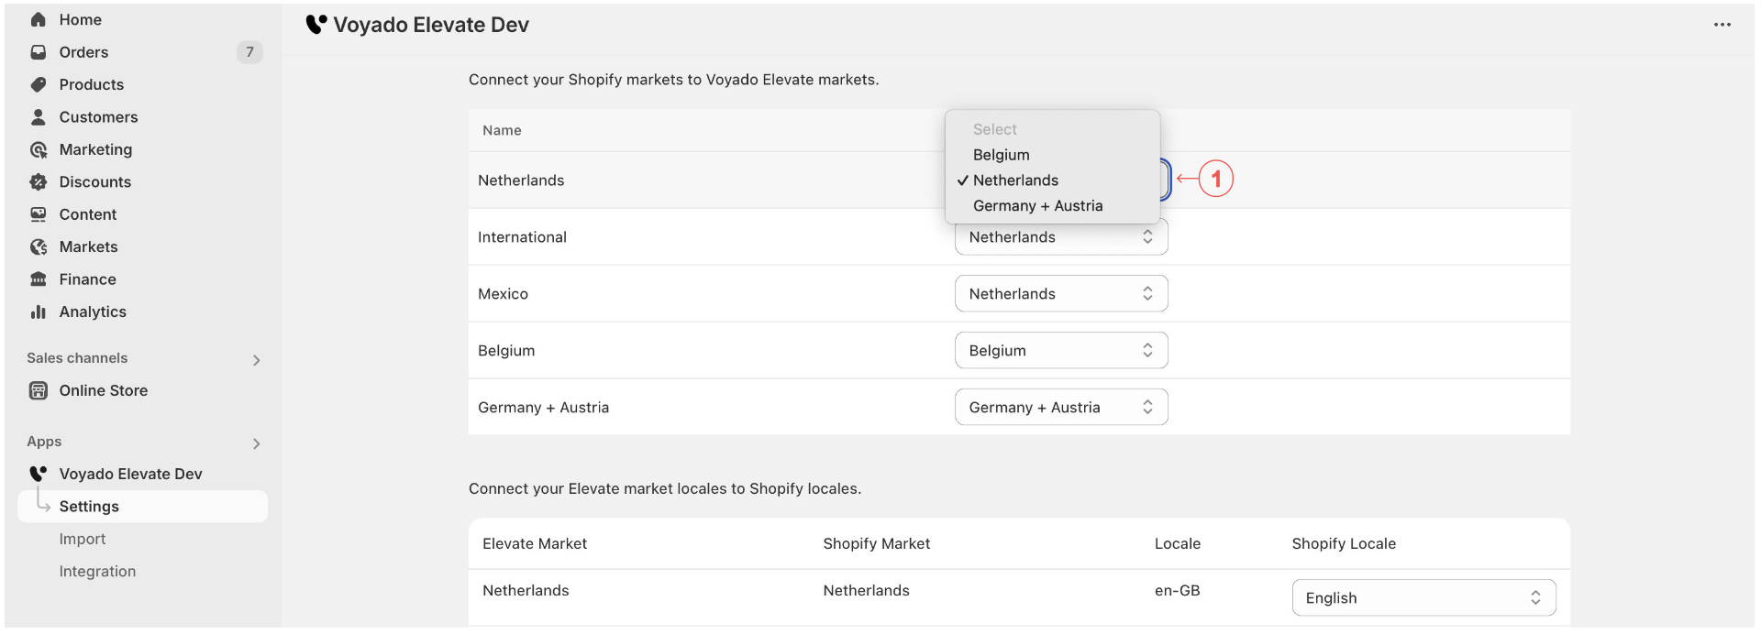1761x634 pixels.
Task: Click the Marketing target icon
Action: click(x=39, y=149)
